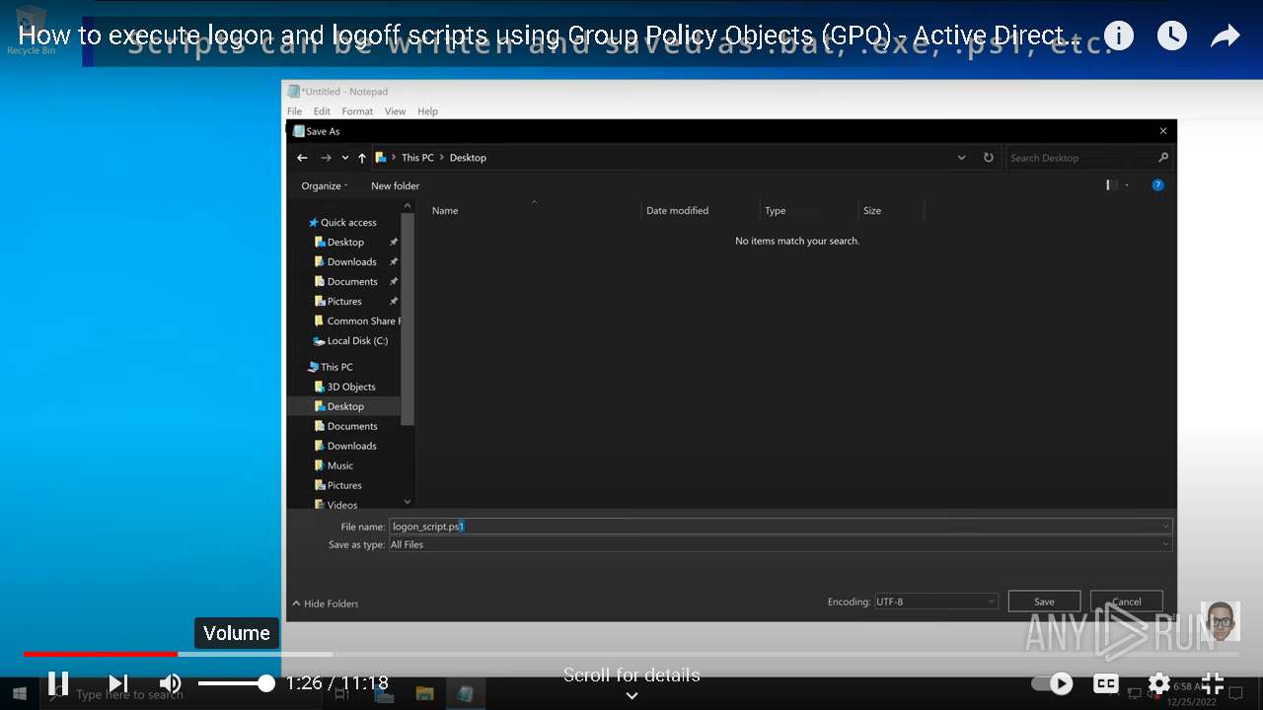The width and height of the screenshot is (1263, 710).
Task: Open the video settings gear
Action: tap(1159, 682)
